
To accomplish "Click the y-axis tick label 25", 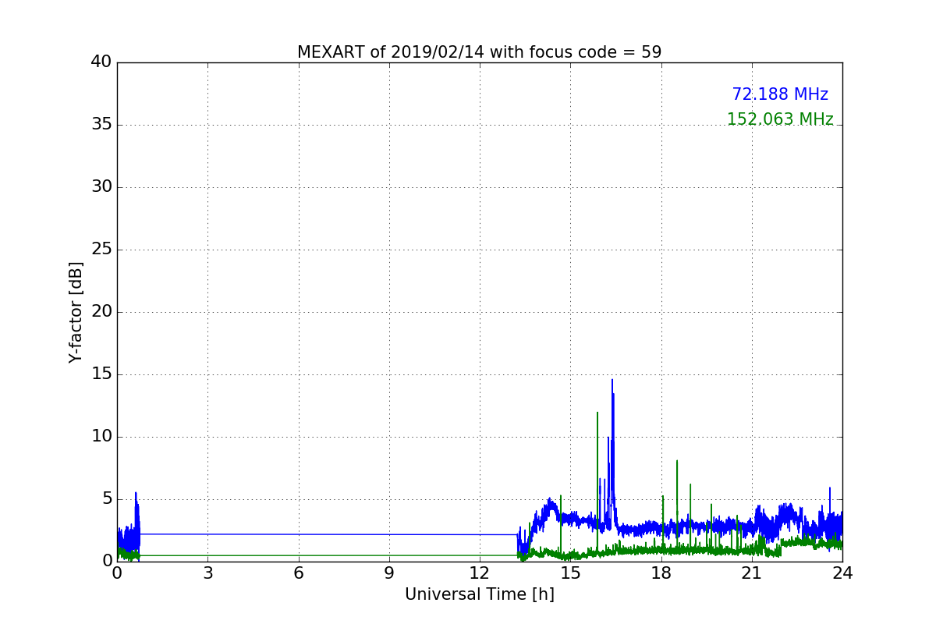I will [x=101, y=250].
